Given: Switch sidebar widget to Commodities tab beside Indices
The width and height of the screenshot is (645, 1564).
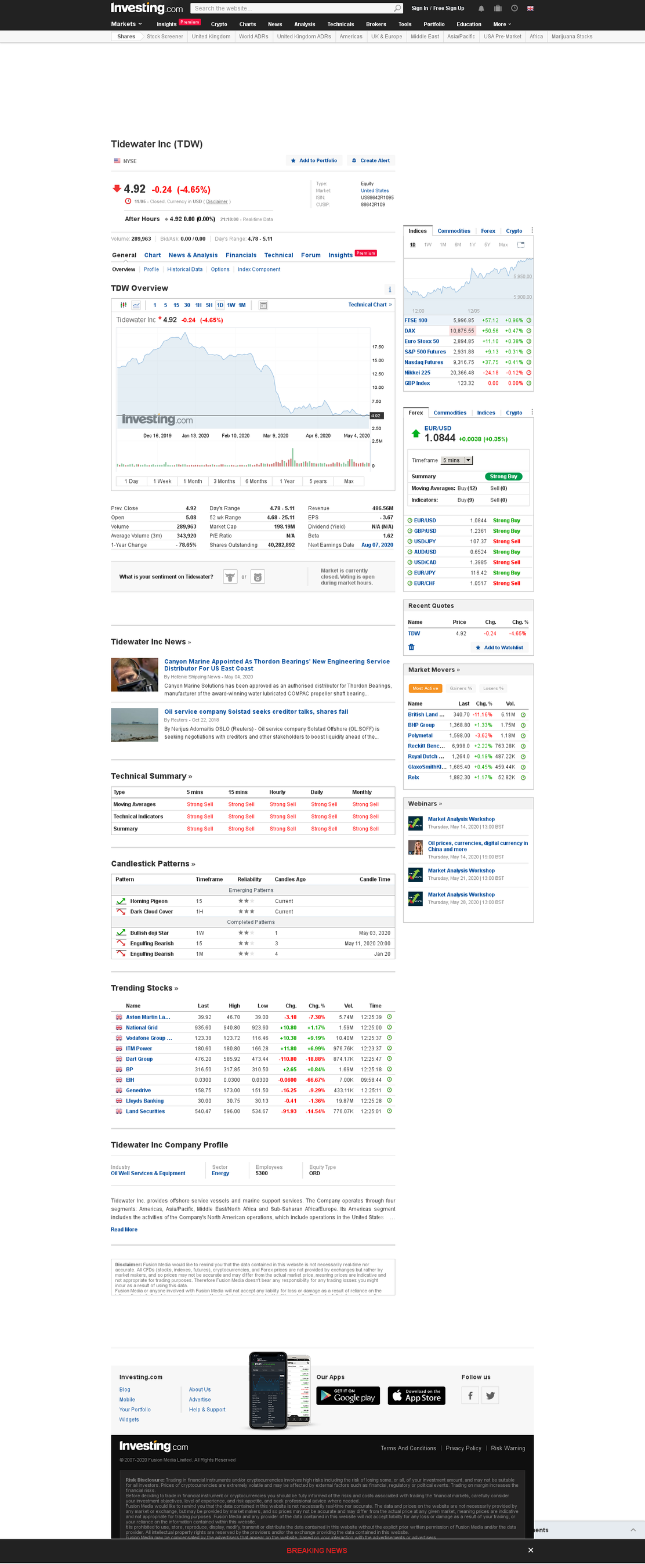Looking at the screenshot, I should click(454, 232).
